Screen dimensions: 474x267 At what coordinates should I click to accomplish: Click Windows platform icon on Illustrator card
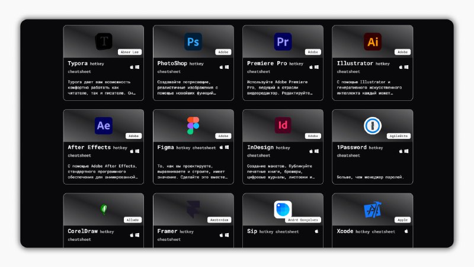point(406,67)
